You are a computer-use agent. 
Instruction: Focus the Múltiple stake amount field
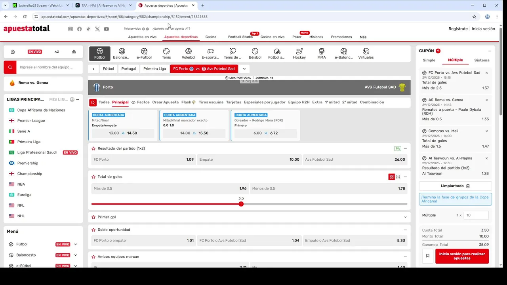pyautogui.click(x=476, y=215)
